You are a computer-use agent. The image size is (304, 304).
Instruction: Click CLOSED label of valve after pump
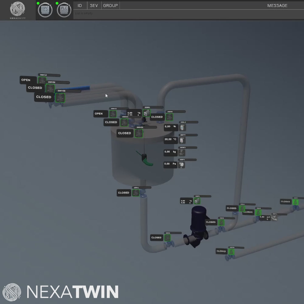coord(211,223)
